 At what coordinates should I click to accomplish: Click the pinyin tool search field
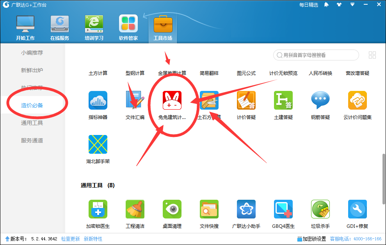[316, 55]
